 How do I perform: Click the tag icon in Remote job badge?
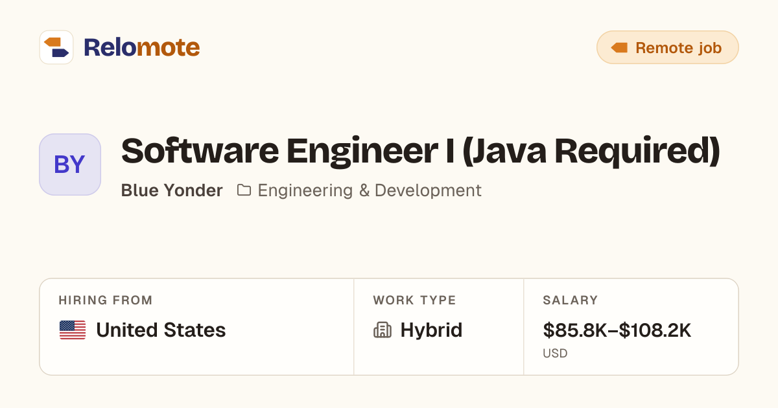point(619,47)
